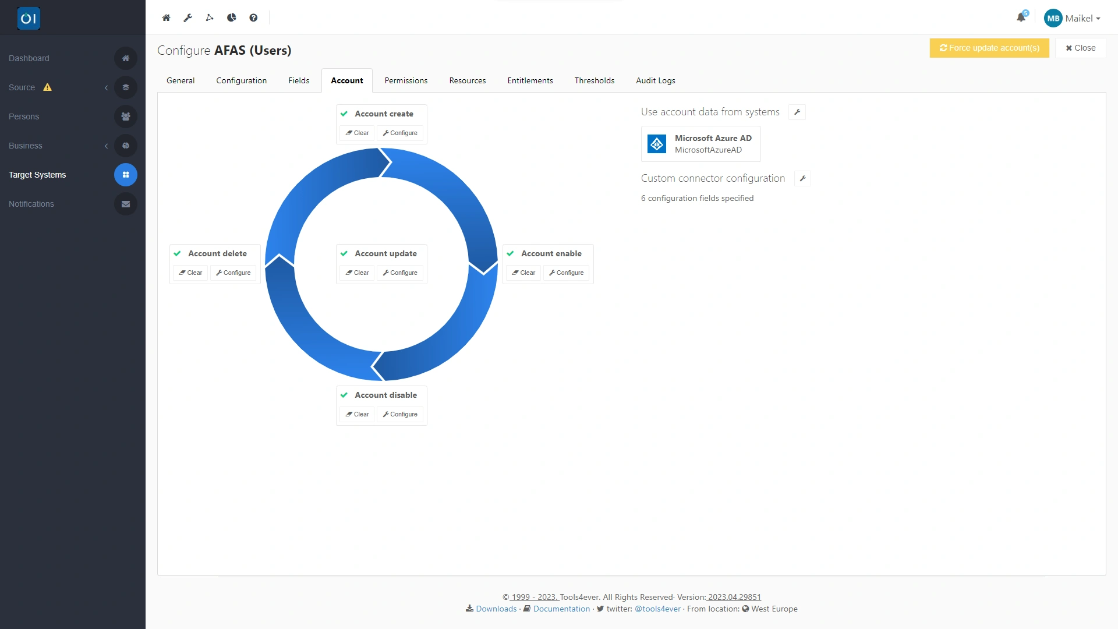Click the pie chart reports icon

coord(232,18)
